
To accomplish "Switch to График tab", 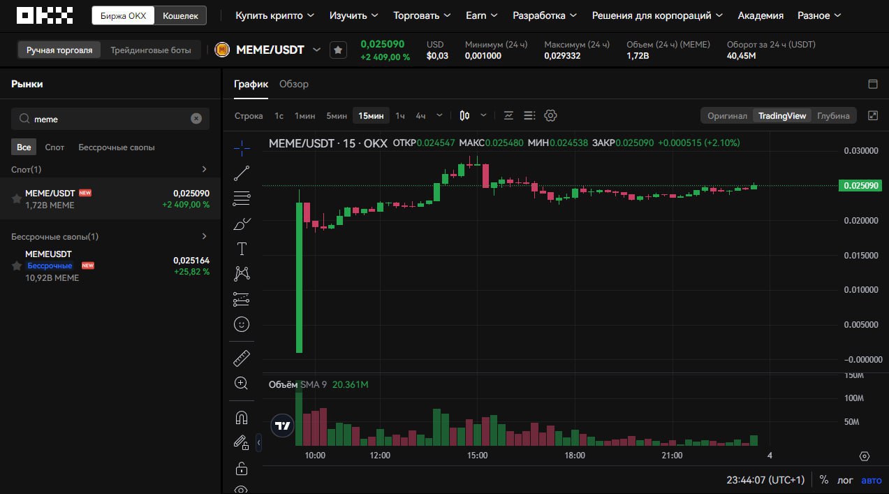I will (251, 84).
